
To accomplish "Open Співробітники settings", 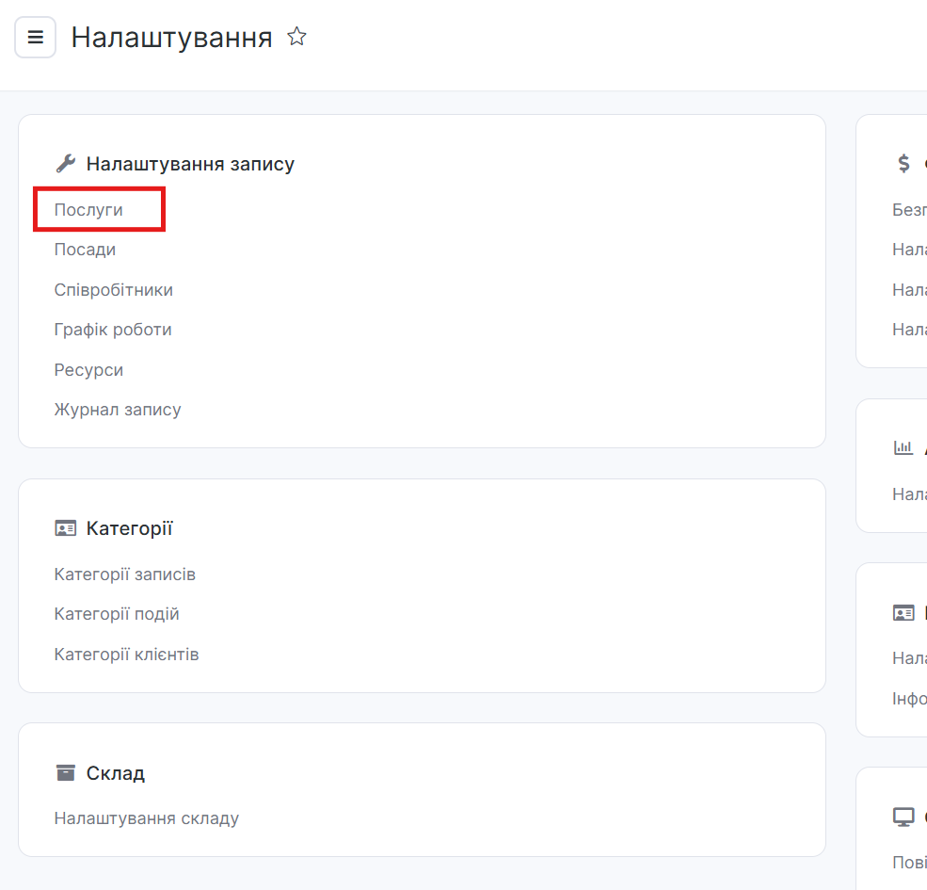I will (113, 290).
